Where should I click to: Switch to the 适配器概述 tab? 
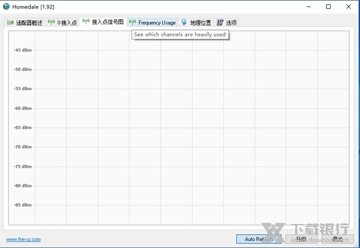29,23
